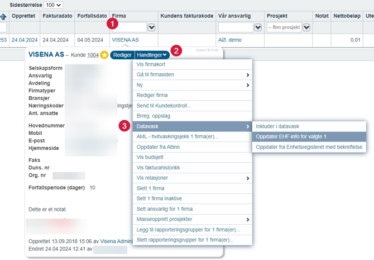This screenshot has width=374, height=260.
Task: Open the Vår ansvarlig filter dropdown
Action: [257, 27]
